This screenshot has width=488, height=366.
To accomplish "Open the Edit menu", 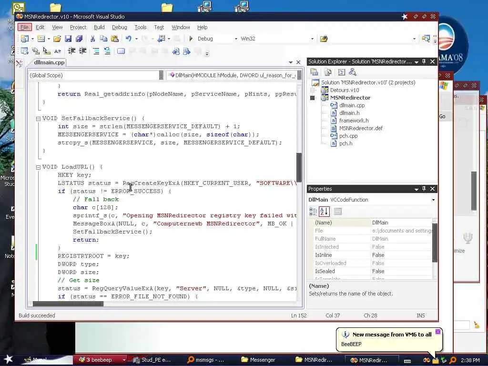I will tap(40, 27).
